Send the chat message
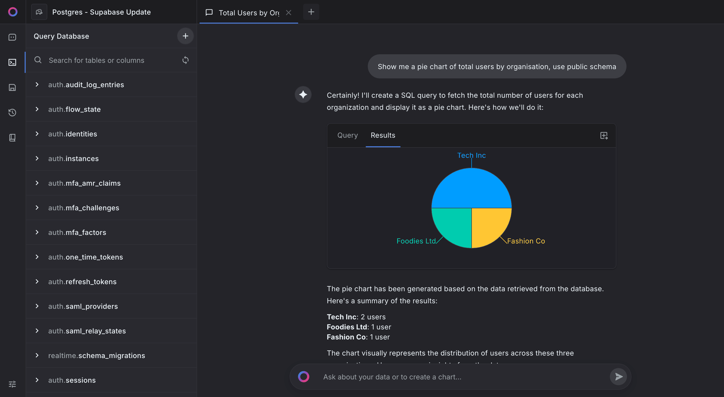This screenshot has height=397, width=724. (x=618, y=376)
